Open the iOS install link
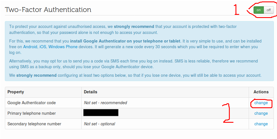 pos(43,47)
